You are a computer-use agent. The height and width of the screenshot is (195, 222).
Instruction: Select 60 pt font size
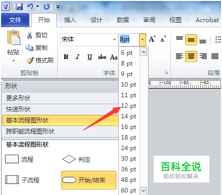[129, 190]
